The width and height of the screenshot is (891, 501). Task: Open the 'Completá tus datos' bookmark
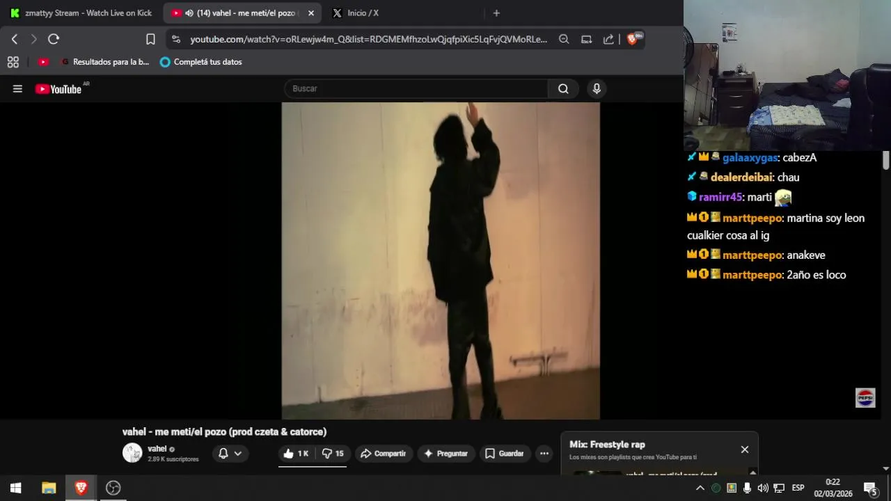[201, 62]
